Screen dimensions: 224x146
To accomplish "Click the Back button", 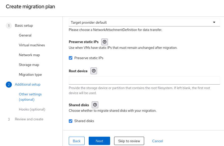I will click(x=77, y=141).
